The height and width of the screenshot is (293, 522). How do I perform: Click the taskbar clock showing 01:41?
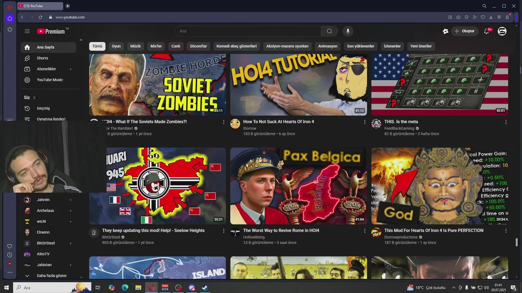coord(498,288)
